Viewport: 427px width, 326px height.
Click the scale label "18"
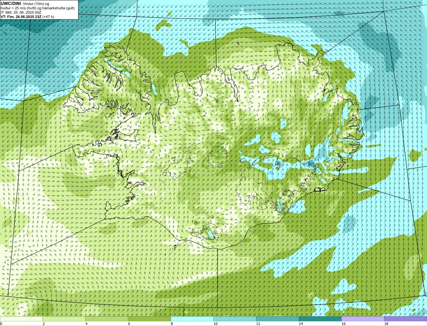pos(386,324)
